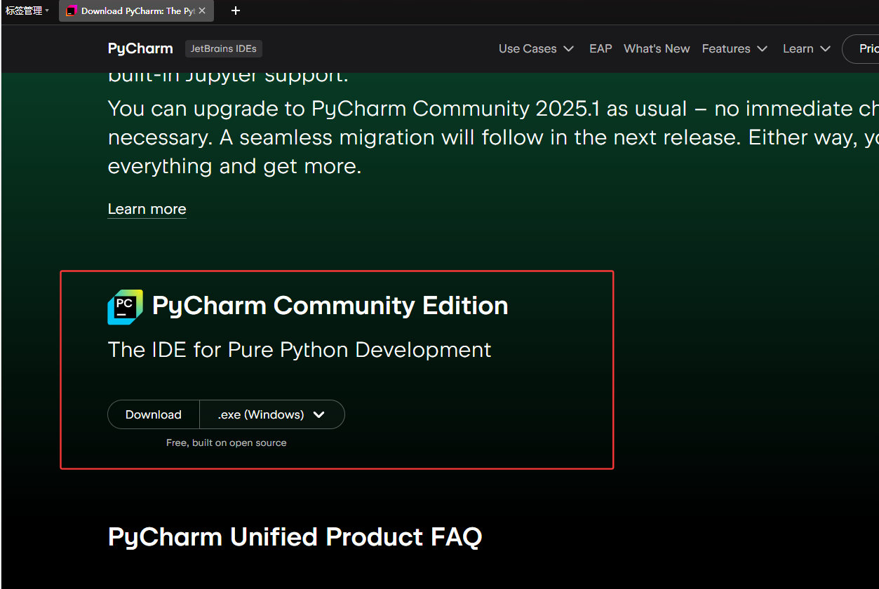Click the PyCharm Community Edition heading

coord(330,306)
